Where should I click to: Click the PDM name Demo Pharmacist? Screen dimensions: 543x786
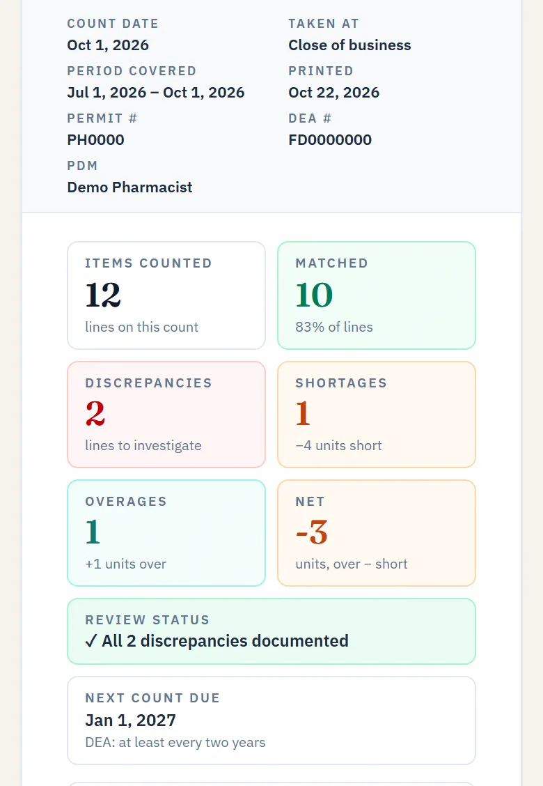click(x=129, y=187)
